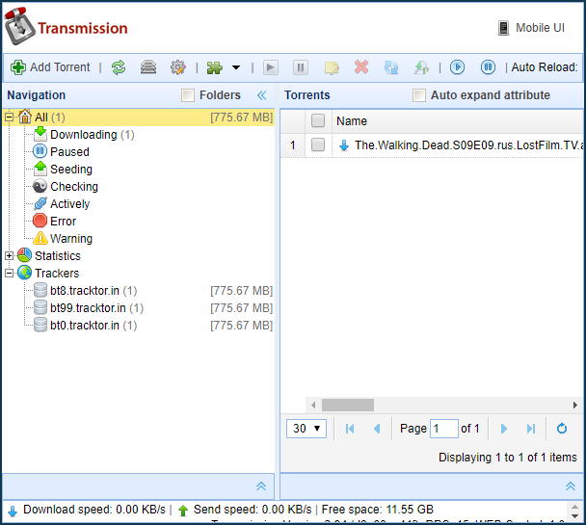Image resolution: width=586 pixels, height=525 pixels.
Task: Click the horizontal scrollbar thumb
Action: 348,406
